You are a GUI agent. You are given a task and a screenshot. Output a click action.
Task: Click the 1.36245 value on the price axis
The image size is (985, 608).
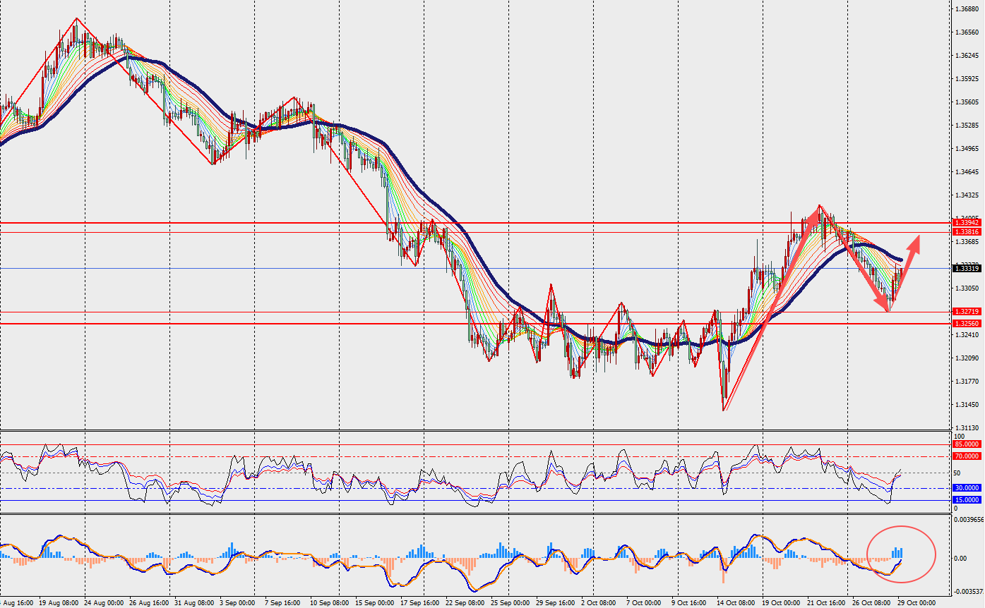[966, 56]
